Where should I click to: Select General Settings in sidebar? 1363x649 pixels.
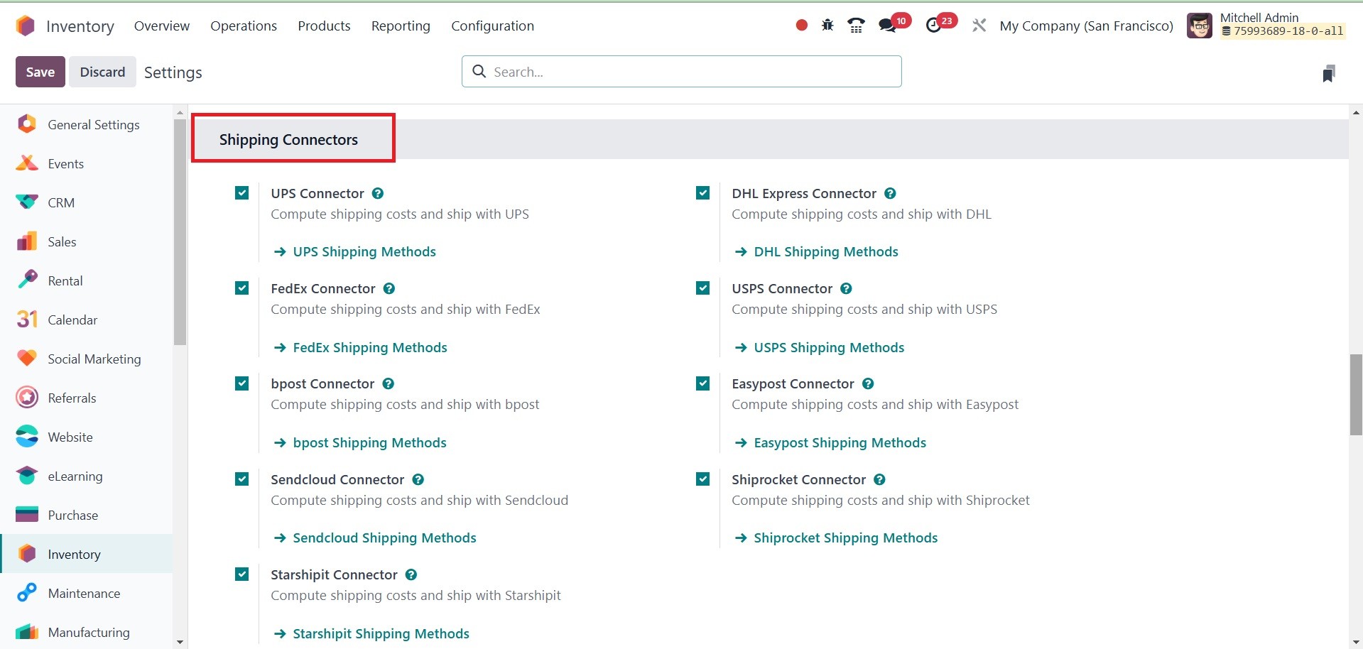pos(87,124)
